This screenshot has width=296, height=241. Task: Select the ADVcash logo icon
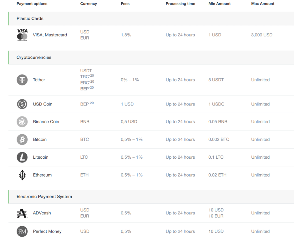(x=22, y=213)
